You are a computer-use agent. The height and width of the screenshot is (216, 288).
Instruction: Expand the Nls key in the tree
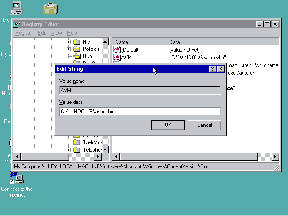68,42
